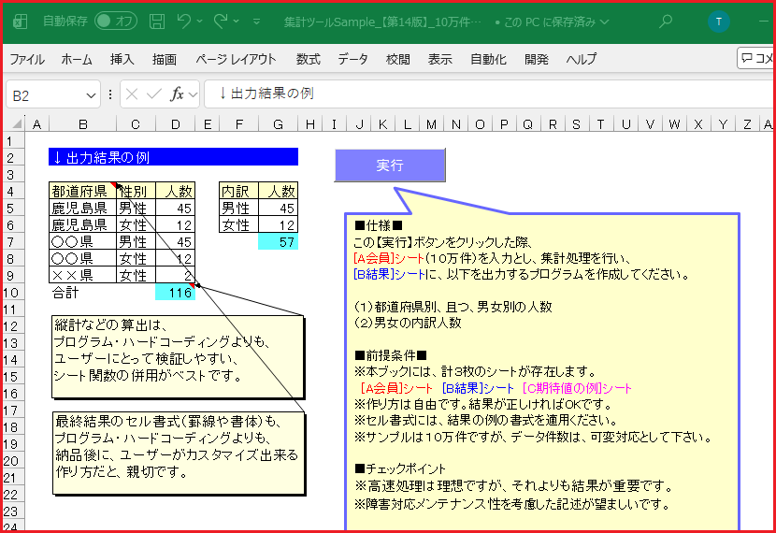Select the ××県 cell
The image size is (776, 533).
[82, 275]
